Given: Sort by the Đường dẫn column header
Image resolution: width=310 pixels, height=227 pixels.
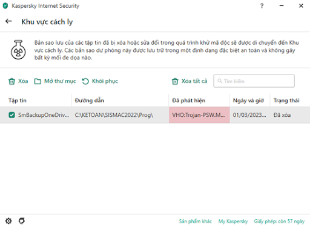Looking at the screenshot, I should click(x=90, y=100).
